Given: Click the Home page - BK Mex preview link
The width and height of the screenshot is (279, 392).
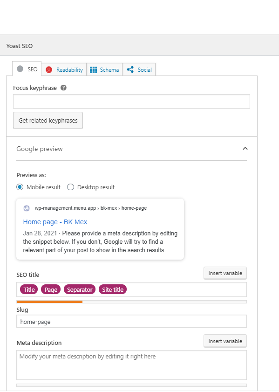Looking at the screenshot, I should [x=55, y=222].
